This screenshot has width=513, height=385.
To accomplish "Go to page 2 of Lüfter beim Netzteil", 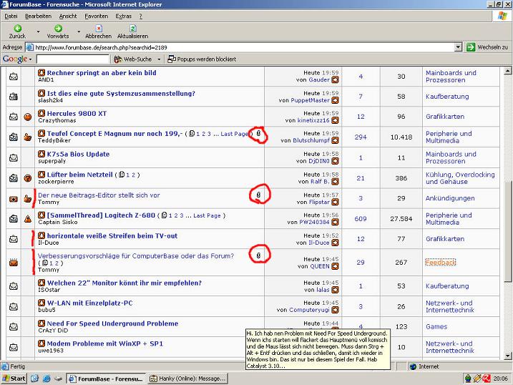I will tap(134, 175).
